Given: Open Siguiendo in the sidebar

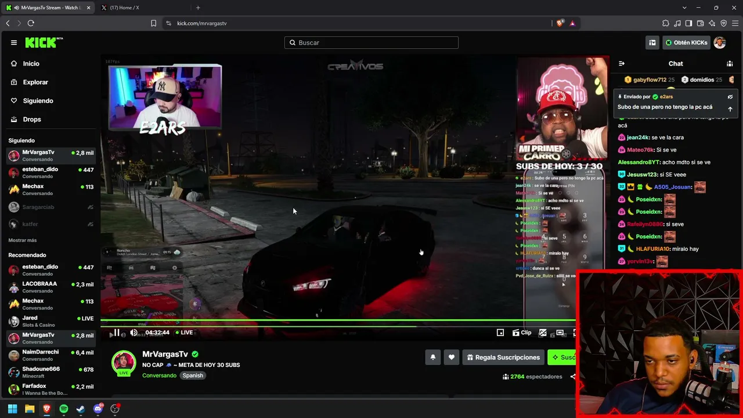Looking at the screenshot, I should (x=32, y=100).
